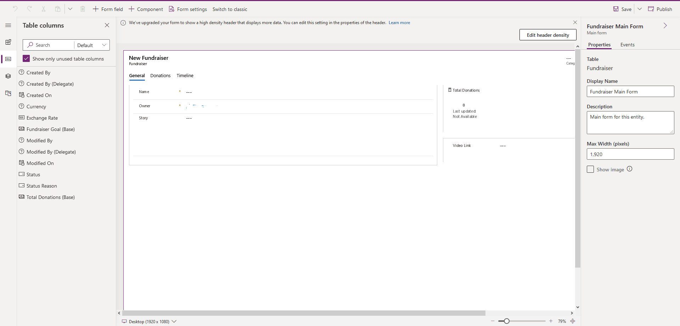
Task: Enable the Show image checkbox
Action: coord(590,169)
